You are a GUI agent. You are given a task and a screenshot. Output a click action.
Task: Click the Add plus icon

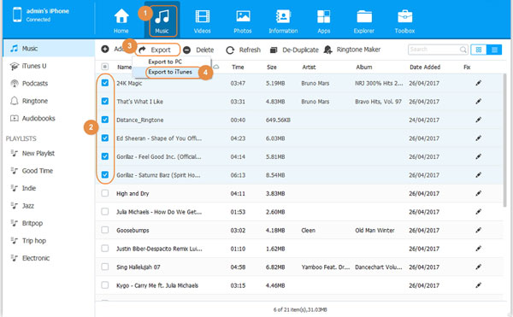tap(105, 49)
